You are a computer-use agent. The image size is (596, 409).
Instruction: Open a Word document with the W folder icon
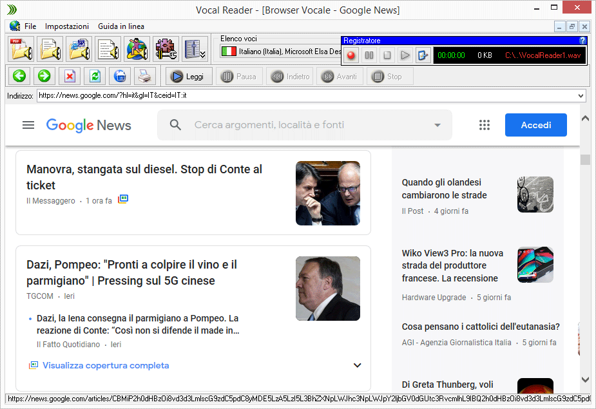coord(79,49)
